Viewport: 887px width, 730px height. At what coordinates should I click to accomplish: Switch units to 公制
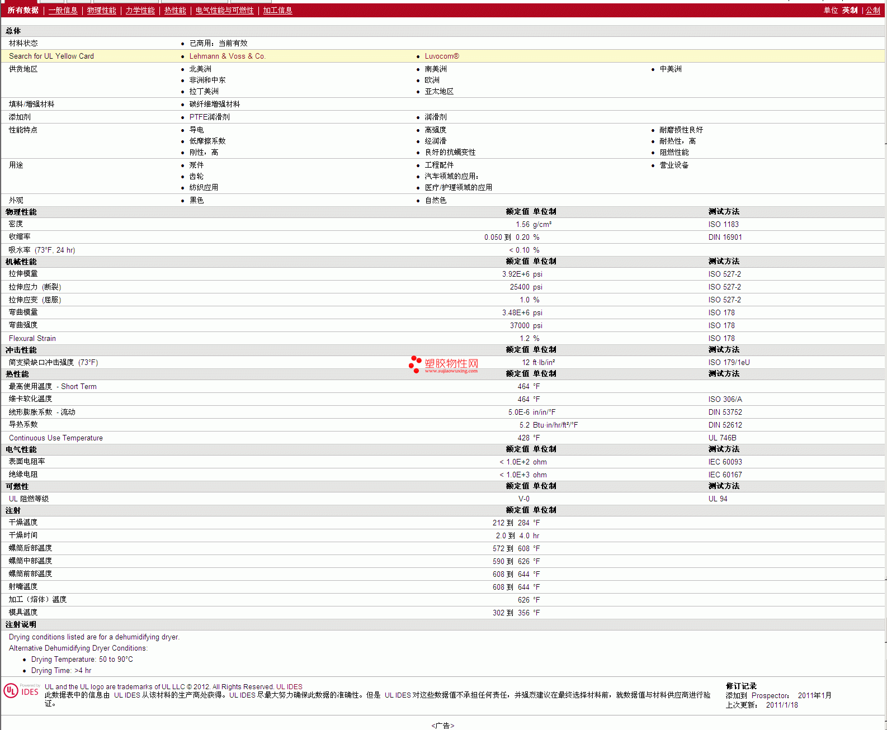click(872, 10)
